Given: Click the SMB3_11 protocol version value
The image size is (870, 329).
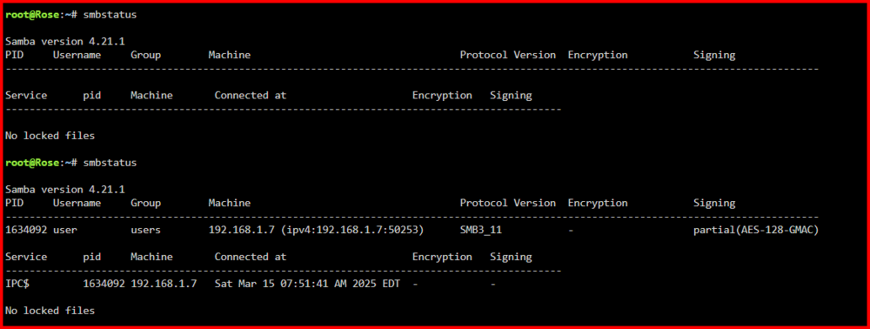Looking at the screenshot, I should pyautogui.click(x=480, y=230).
